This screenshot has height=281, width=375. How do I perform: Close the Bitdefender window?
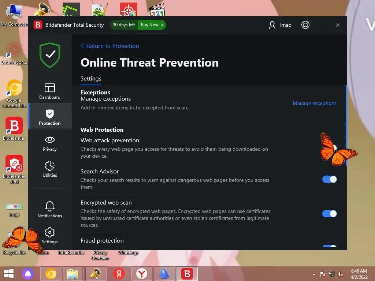point(337,25)
